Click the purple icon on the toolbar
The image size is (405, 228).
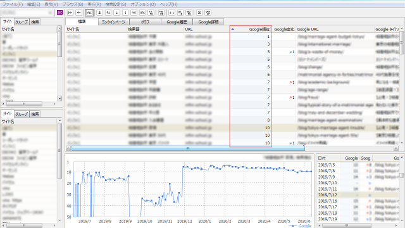tap(59, 13)
